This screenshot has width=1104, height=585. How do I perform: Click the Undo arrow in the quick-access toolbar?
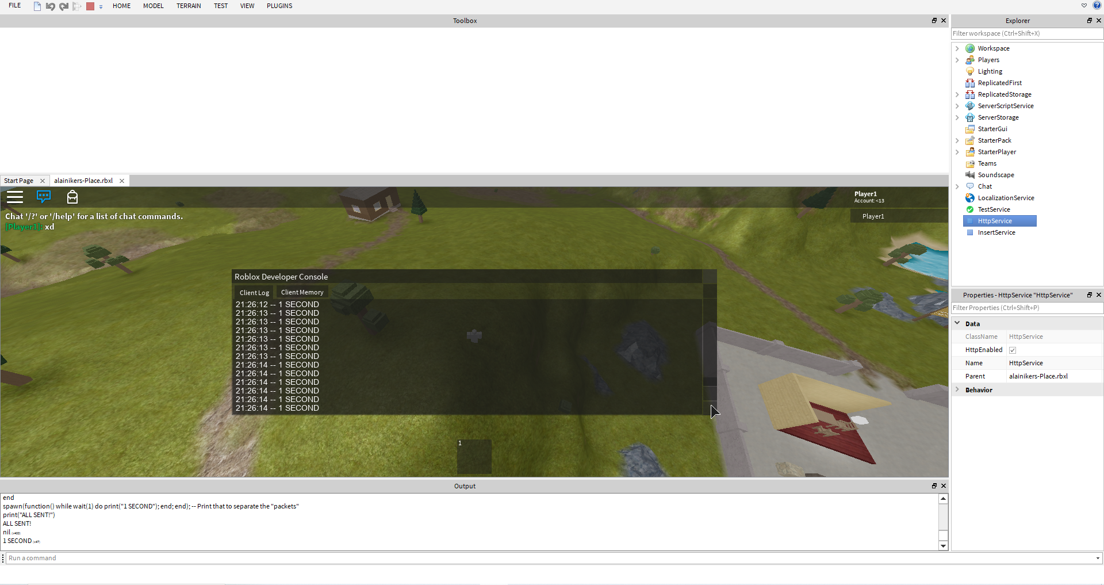tap(50, 6)
